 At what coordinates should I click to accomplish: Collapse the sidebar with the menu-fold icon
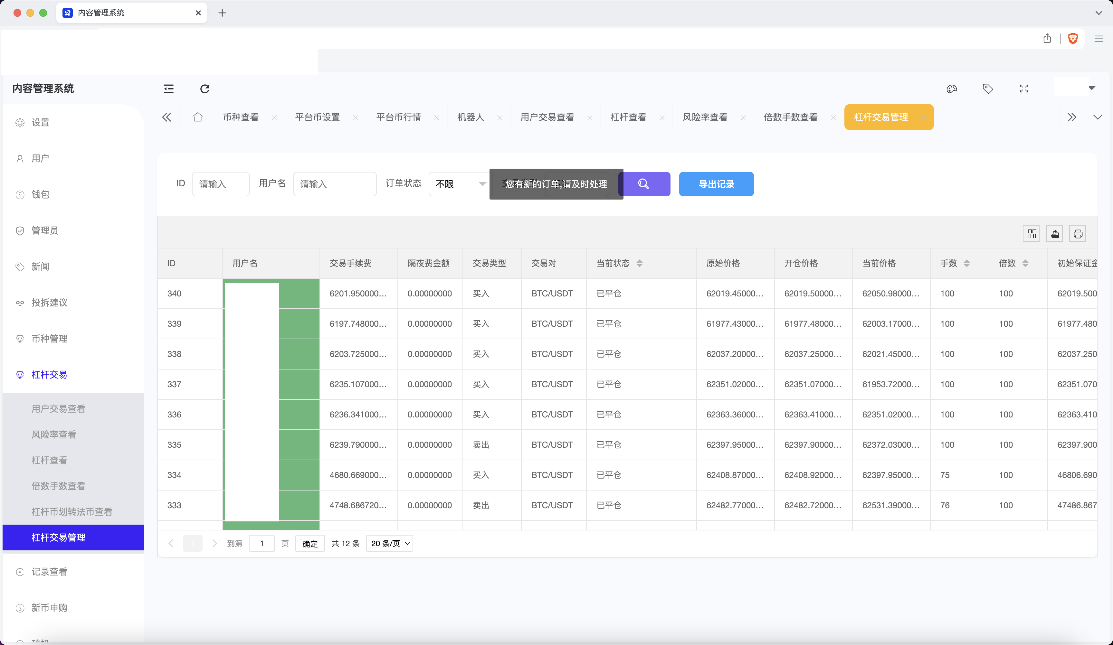coord(169,89)
